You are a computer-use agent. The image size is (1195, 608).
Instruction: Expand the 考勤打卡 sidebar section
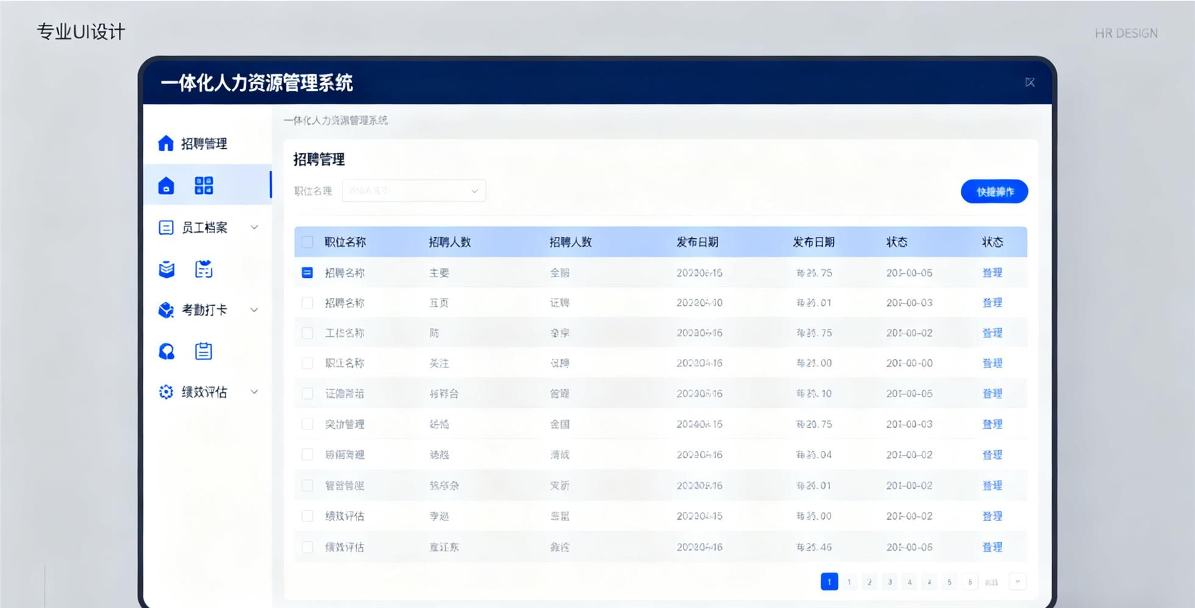coord(254,309)
